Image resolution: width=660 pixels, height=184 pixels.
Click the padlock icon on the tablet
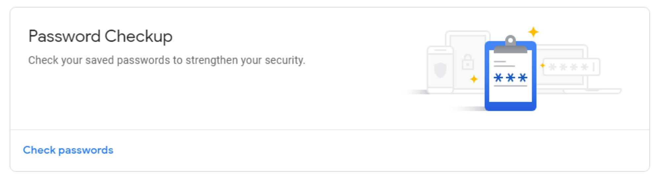click(x=468, y=62)
